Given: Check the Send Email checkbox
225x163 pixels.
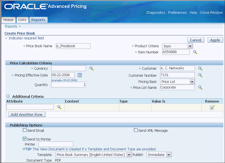Looking at the screenshot, I should click(25, 130).
